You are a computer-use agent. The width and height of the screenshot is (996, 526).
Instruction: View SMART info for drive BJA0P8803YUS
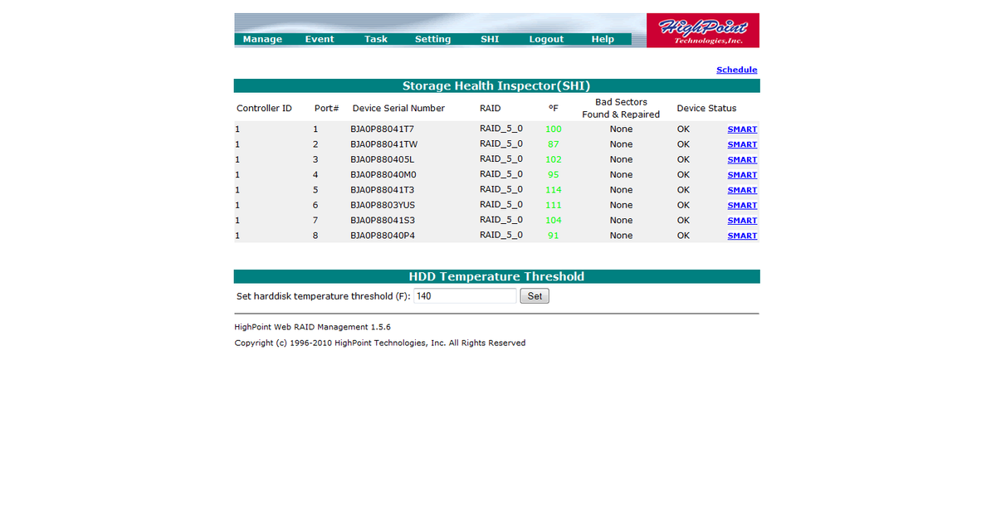click(x=742, y=205)
